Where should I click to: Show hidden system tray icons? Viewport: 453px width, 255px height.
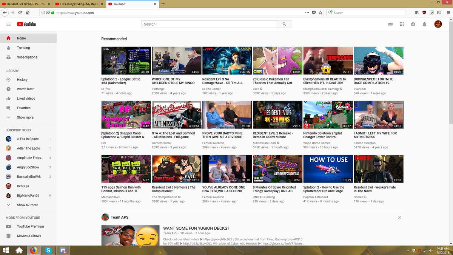(x=408, y=250)
